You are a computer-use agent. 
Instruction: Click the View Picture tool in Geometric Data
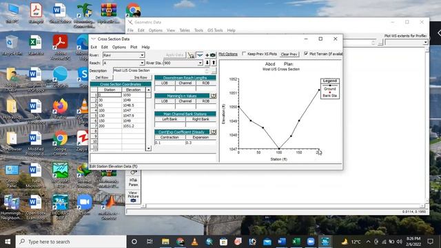(133, 196)
